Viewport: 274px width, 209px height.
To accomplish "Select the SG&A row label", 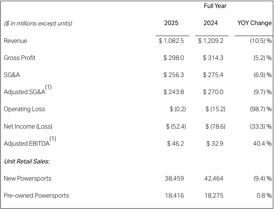I will tap(12, 75).
